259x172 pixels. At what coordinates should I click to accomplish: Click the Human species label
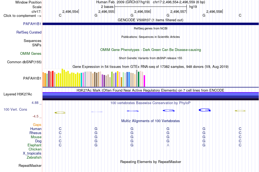coord(36,129)
